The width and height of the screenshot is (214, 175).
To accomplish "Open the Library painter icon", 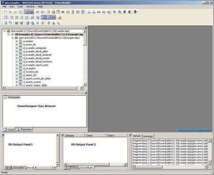I will click(63, 12).
